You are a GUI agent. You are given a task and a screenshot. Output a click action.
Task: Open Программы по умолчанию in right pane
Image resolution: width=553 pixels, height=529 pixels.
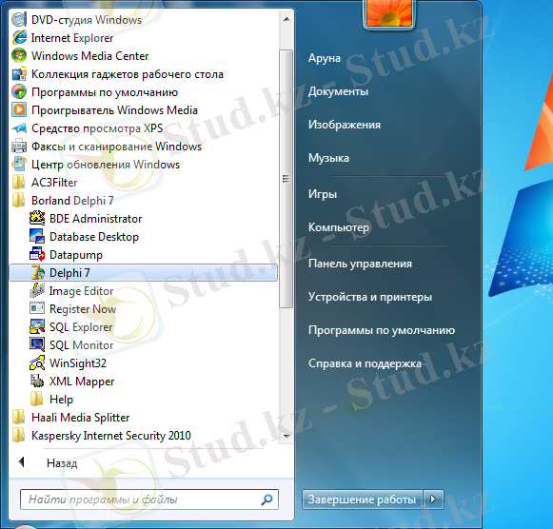(382, 330)
